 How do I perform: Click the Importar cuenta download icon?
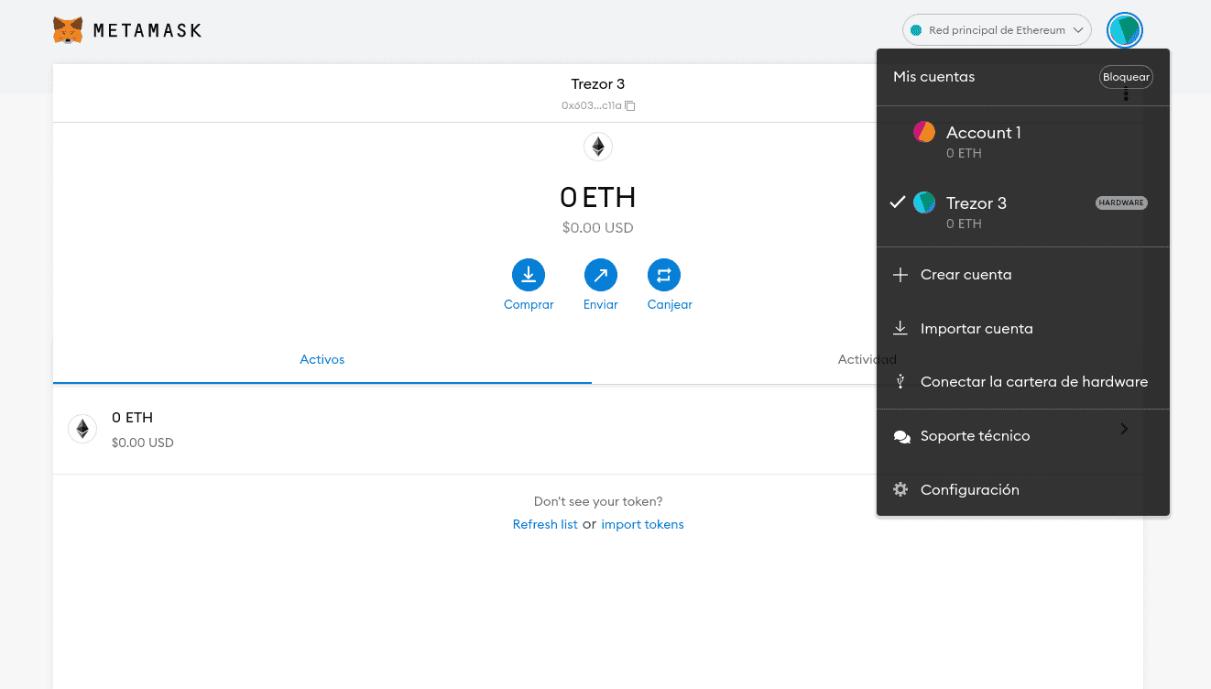click(900, 328)
